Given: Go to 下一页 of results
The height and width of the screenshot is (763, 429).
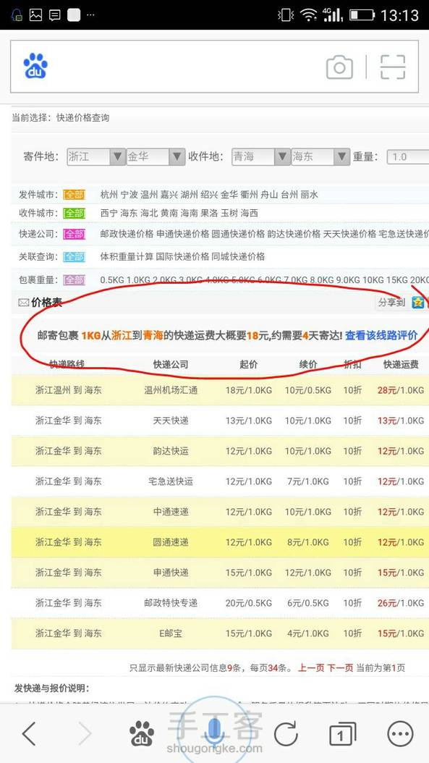Looking at the screenshot, I should tap(340, 667).
